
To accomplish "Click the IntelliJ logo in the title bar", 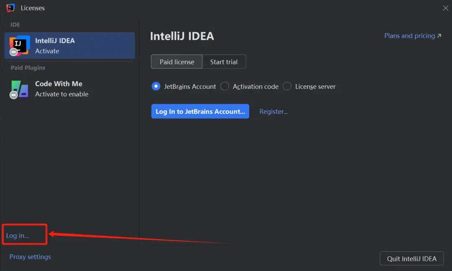I will pos(10,8).
